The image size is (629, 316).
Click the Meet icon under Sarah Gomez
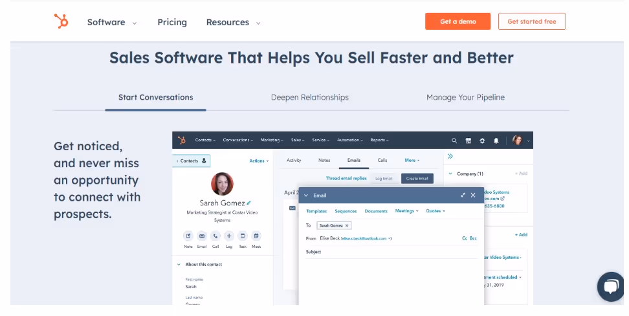pos(256,236)
